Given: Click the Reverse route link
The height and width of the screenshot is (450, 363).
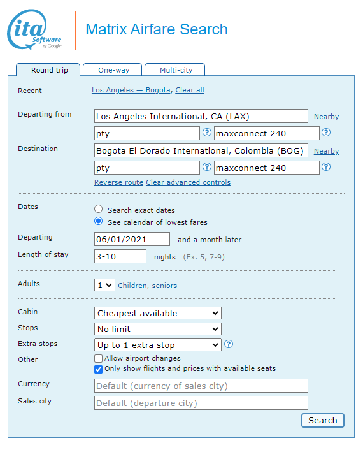Looking at the screenshot, I should point(118,182).
